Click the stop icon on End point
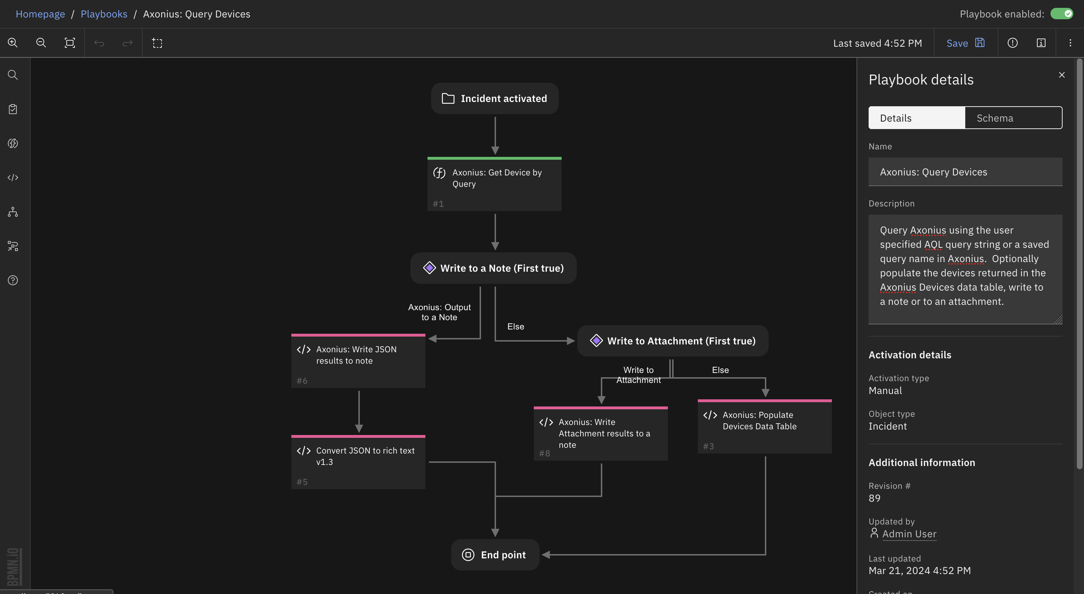1084x594 pixels. (x=468, y=555)
